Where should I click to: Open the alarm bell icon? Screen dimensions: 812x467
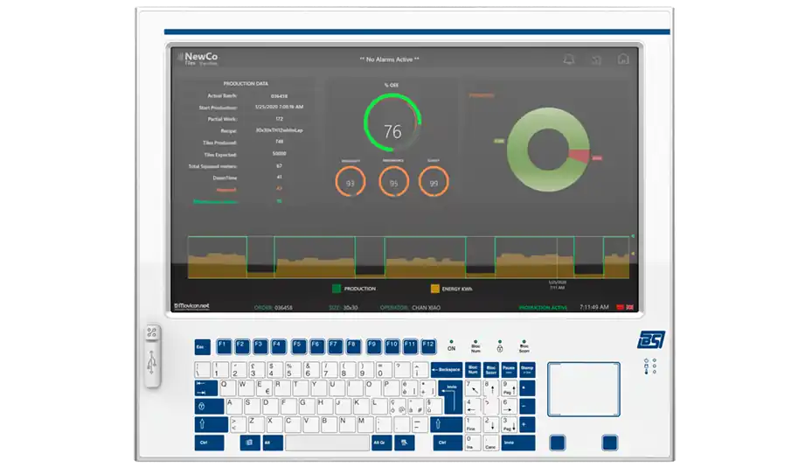[x=569, y=59]
